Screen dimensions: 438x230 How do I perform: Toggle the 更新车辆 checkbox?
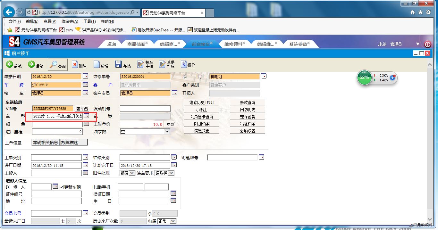(x=62, y=187)
